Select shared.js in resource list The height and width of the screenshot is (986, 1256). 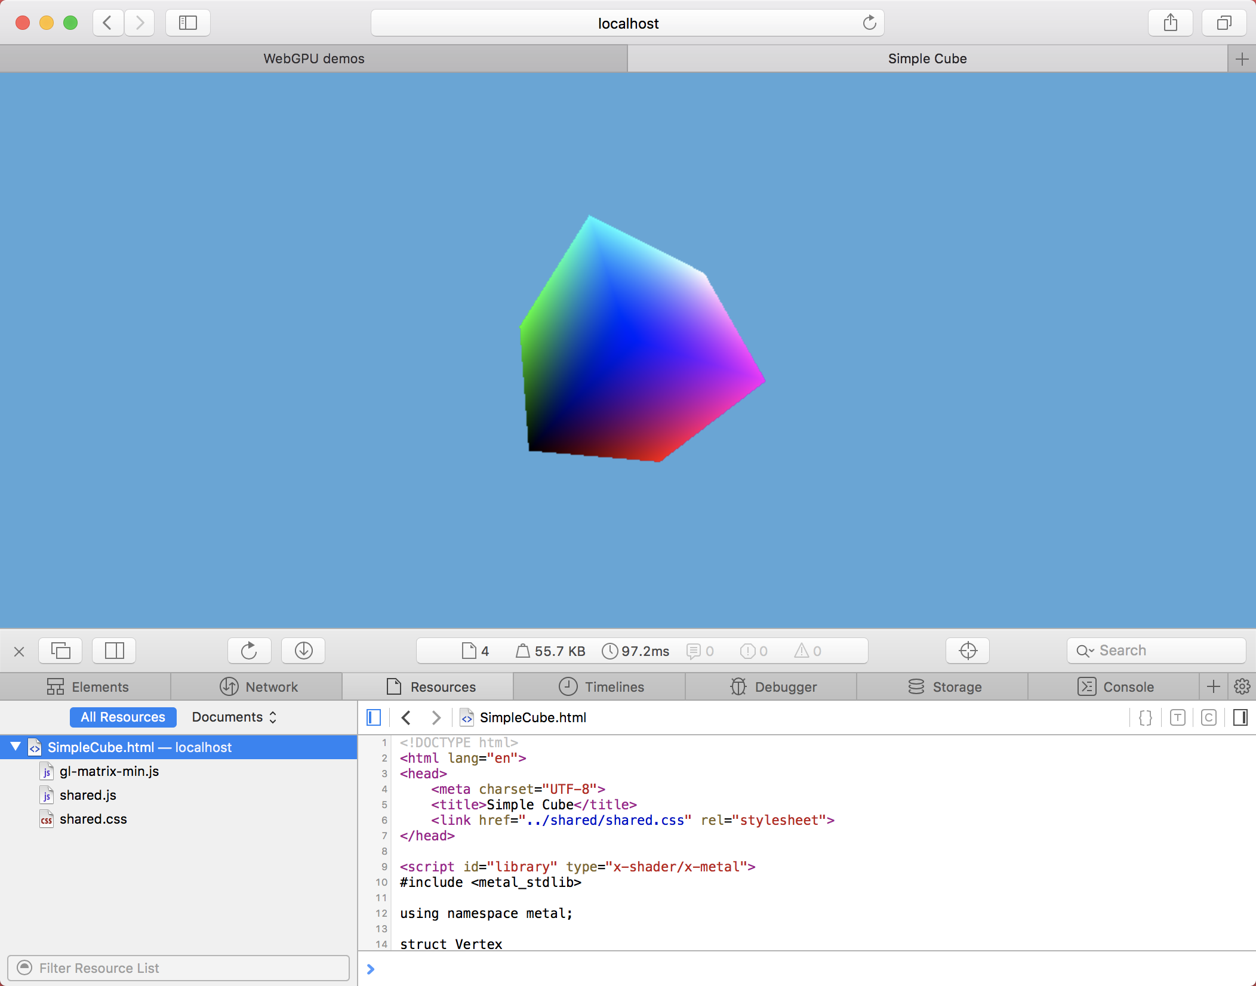88,795
